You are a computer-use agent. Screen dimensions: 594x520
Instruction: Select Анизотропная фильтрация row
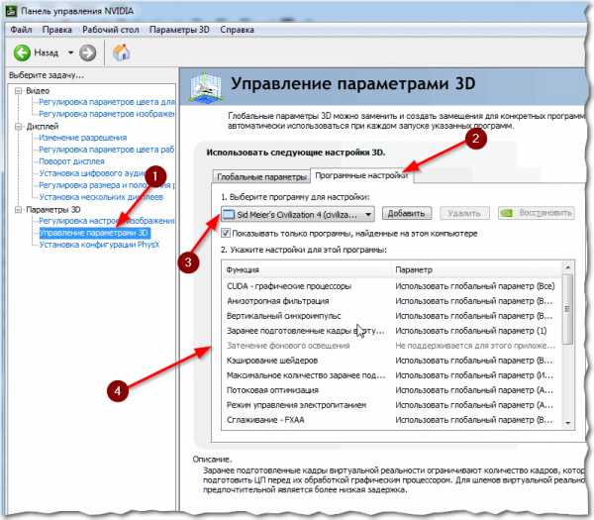tap(392, 301)
